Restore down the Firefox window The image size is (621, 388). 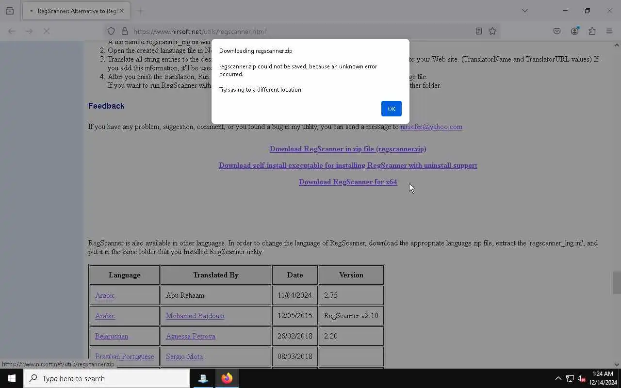click(588, 11)
